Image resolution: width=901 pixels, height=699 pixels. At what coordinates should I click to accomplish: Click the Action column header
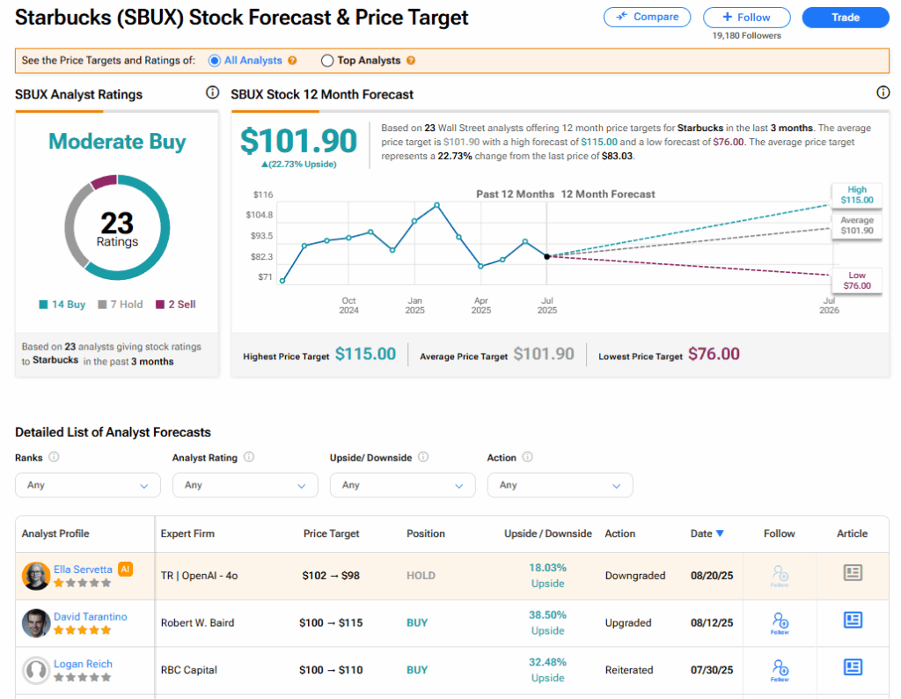[x=620, y=533]
